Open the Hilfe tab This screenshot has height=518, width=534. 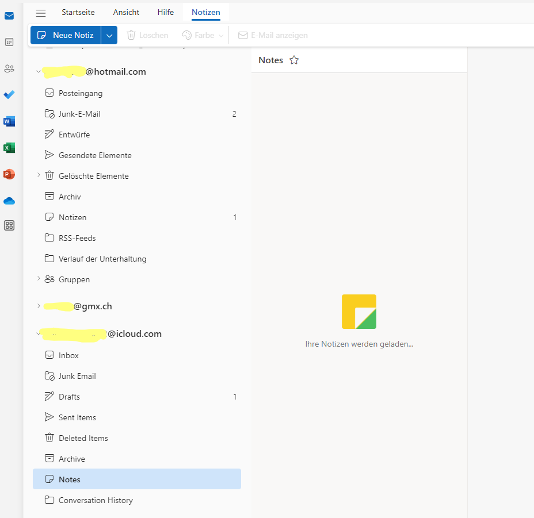pos(166,12)
